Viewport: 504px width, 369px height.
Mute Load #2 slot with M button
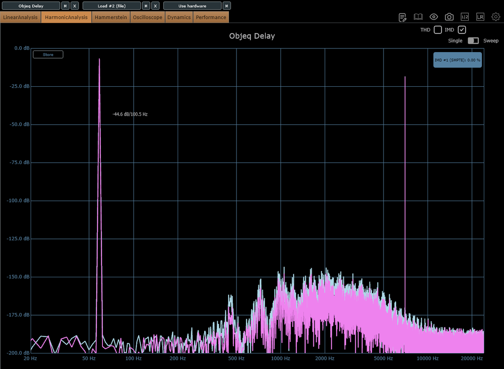tap(146, 6)
